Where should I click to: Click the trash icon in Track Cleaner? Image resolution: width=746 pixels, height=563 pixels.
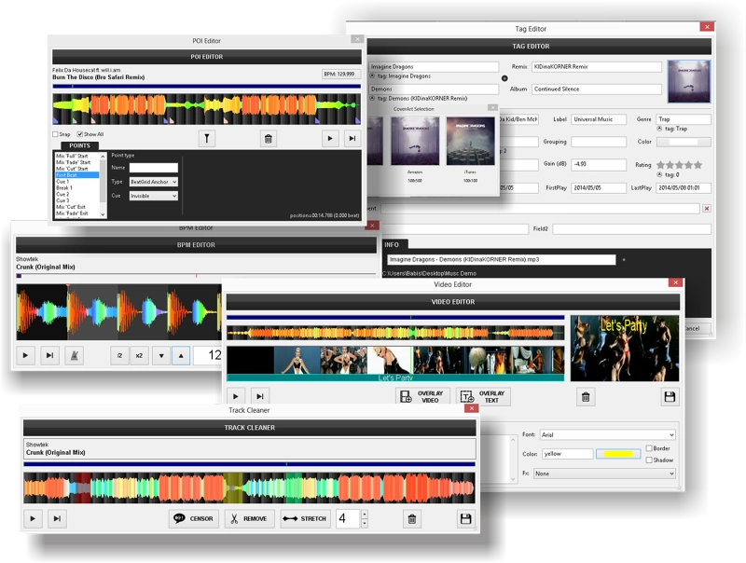pos(412,519)
